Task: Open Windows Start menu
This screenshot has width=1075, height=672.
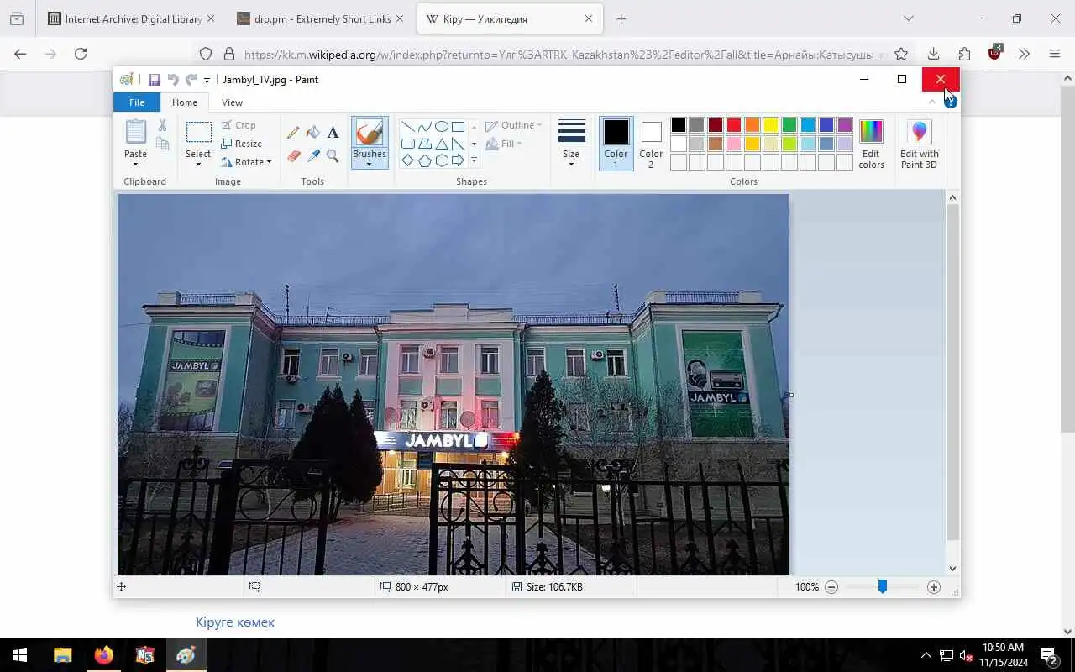Action: [x=20, y=655]
